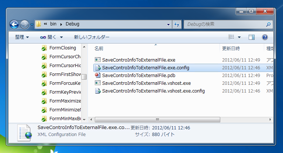Click the 開く button
283x153 pixels.
[48, 37]
